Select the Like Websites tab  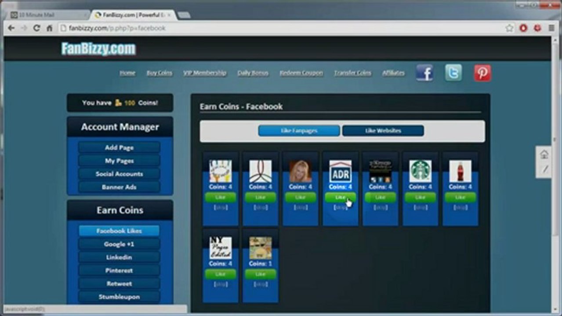coord(383,131)
